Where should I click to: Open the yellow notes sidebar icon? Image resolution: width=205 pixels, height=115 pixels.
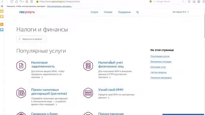tap(2, 17)
